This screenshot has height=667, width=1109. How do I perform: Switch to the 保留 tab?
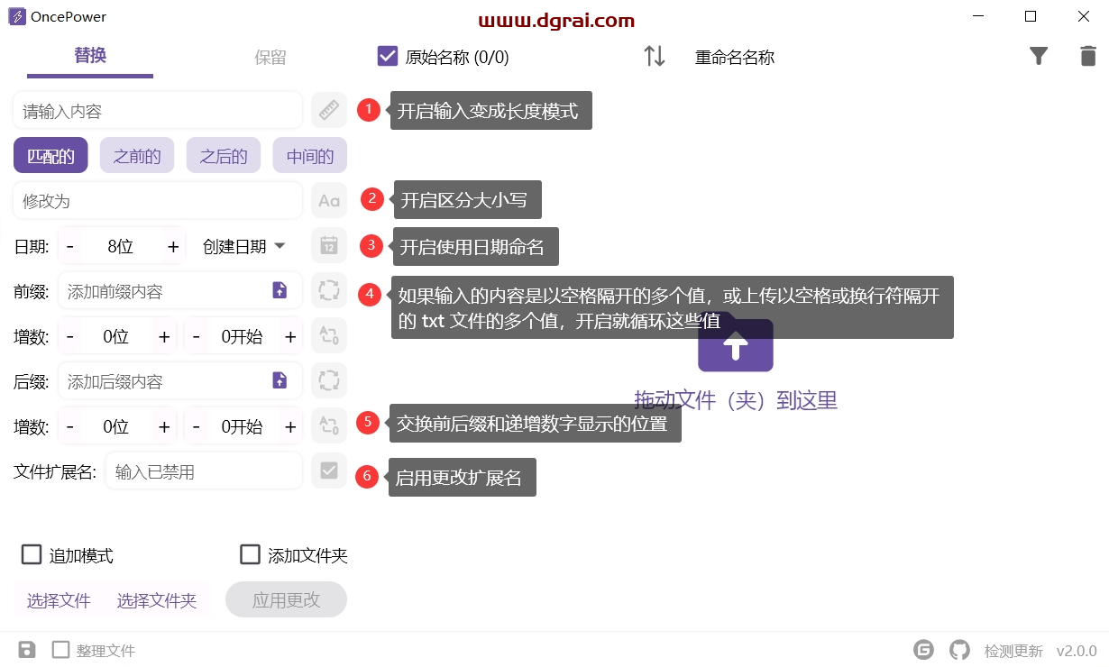point(270,58)
